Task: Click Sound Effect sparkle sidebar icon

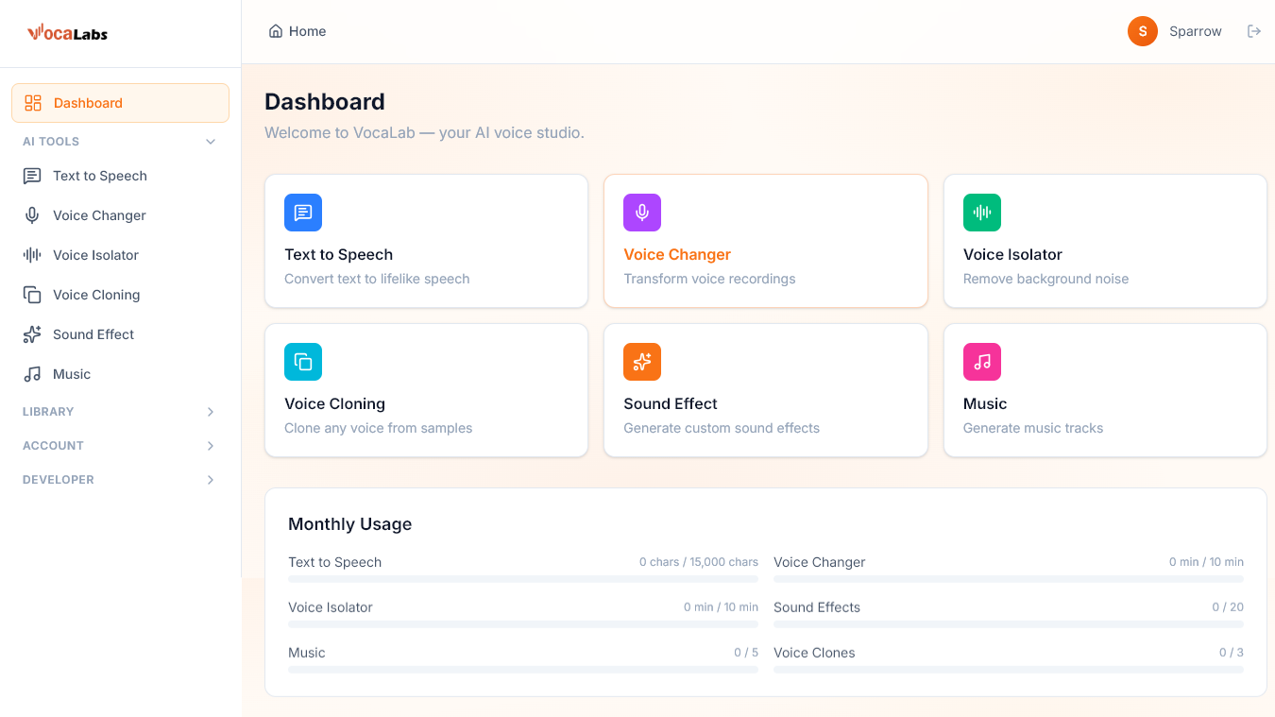Action: [32, 334]
